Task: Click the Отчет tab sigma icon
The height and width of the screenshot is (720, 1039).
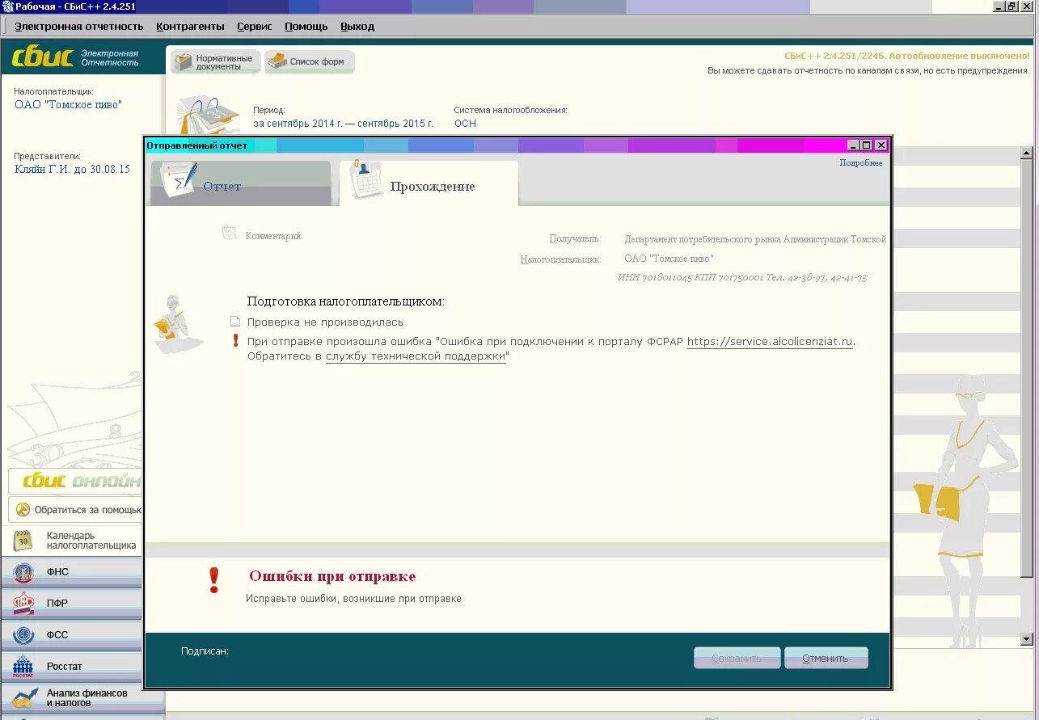Action: click(178, 179)
